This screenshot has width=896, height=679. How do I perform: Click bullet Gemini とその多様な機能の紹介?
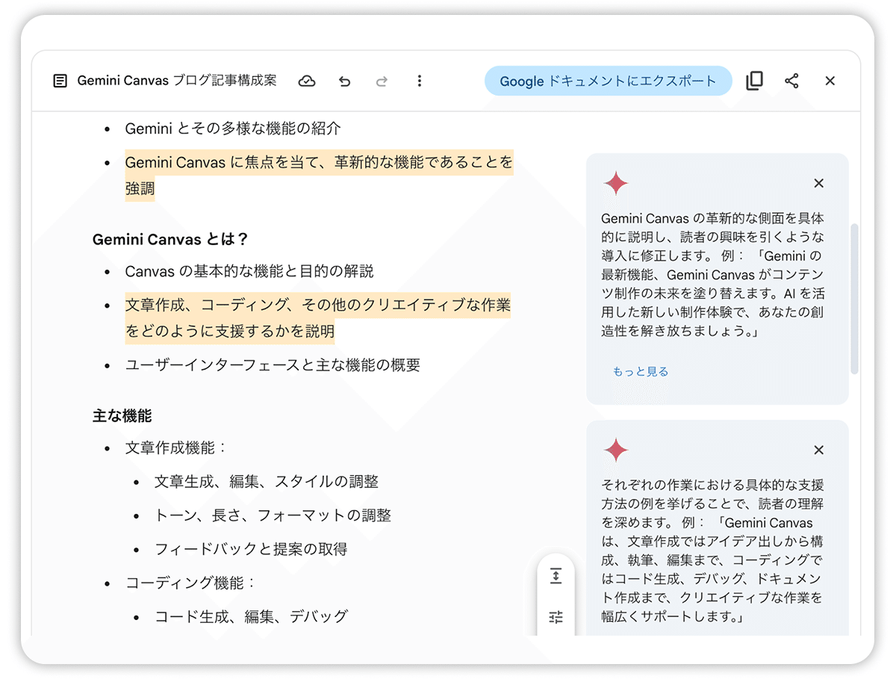click(x=233, y=128)
